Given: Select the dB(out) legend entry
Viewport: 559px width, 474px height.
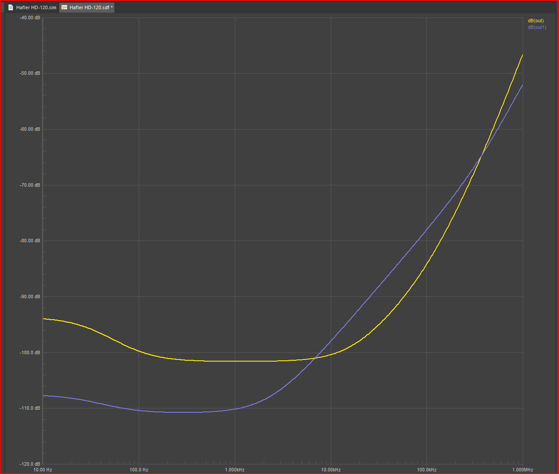Looking at the screenshot, I should click(535, 21).
